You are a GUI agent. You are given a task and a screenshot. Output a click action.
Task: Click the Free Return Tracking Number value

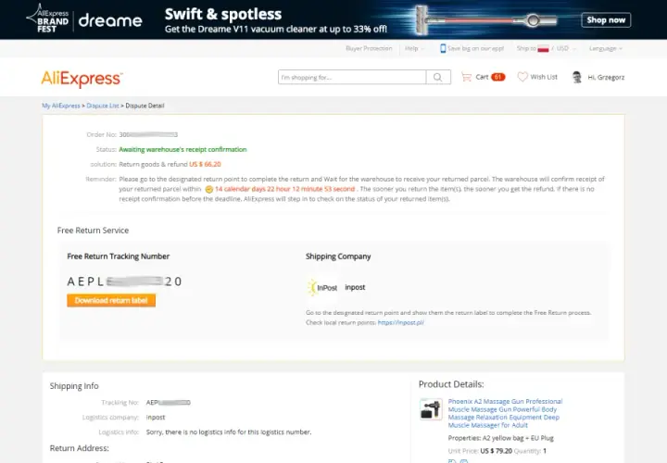(x=124, y=282)
